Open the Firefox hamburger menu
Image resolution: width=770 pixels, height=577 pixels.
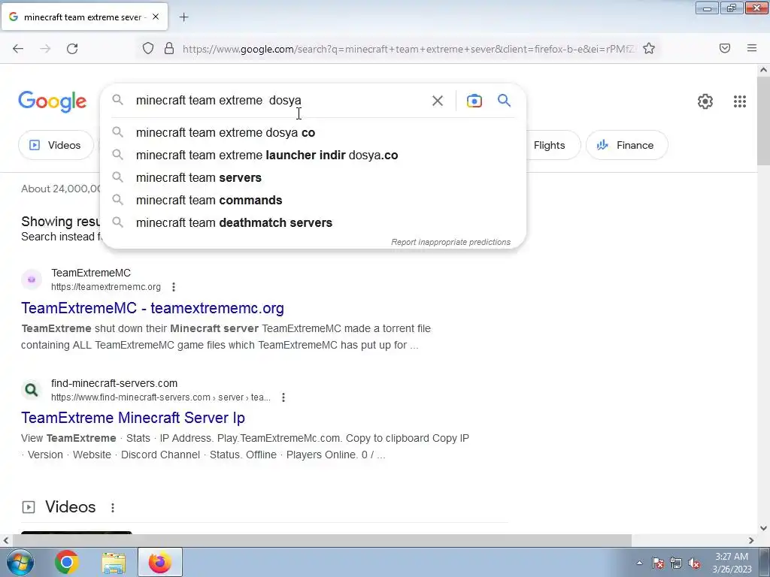click(752, 48)
